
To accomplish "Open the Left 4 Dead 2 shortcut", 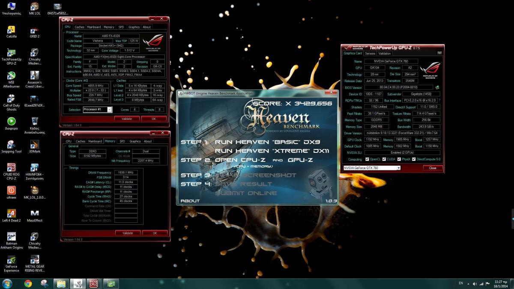I will (12, 215).
